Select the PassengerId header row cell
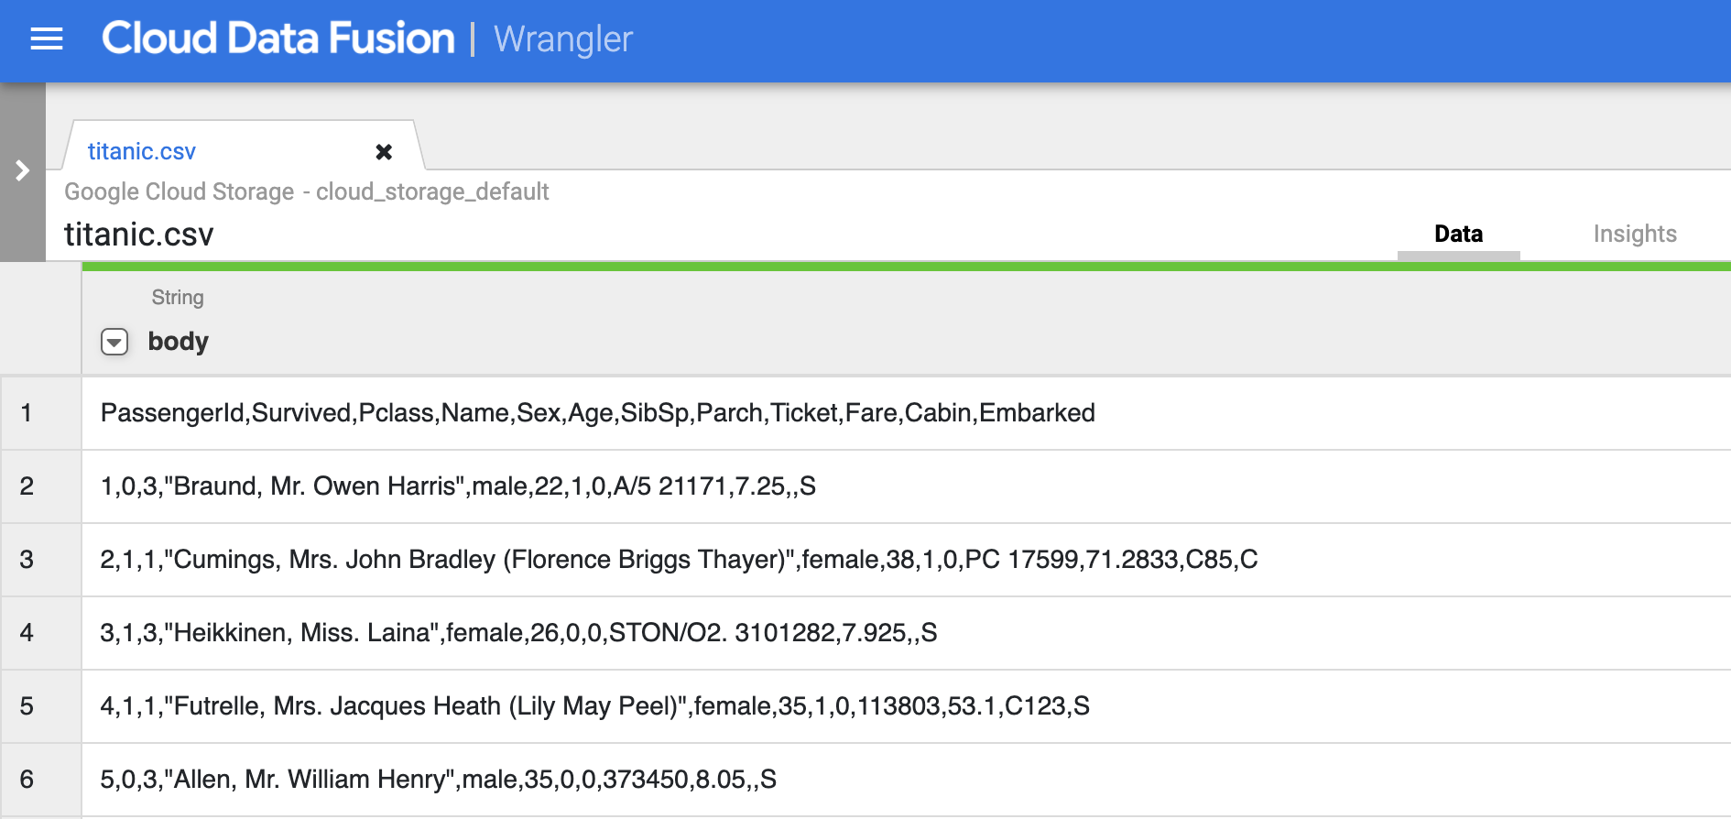 (906, 413)
